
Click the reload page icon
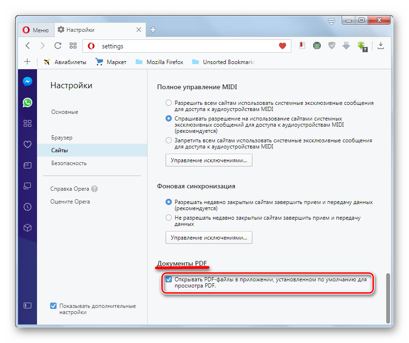click(x=58, y=46)
